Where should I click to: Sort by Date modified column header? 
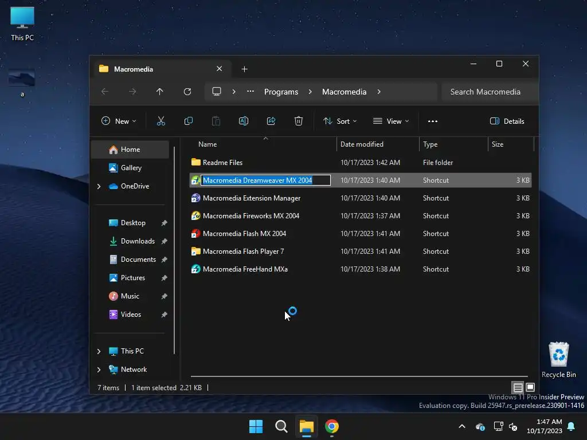point(378,144)
